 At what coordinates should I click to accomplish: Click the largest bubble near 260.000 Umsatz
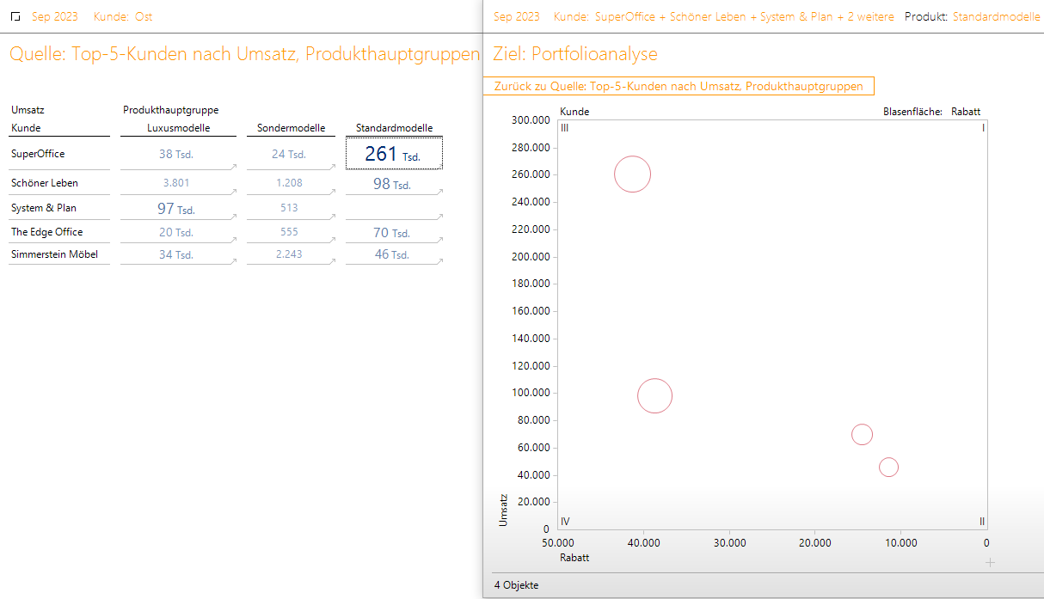[x=632, y=174]
